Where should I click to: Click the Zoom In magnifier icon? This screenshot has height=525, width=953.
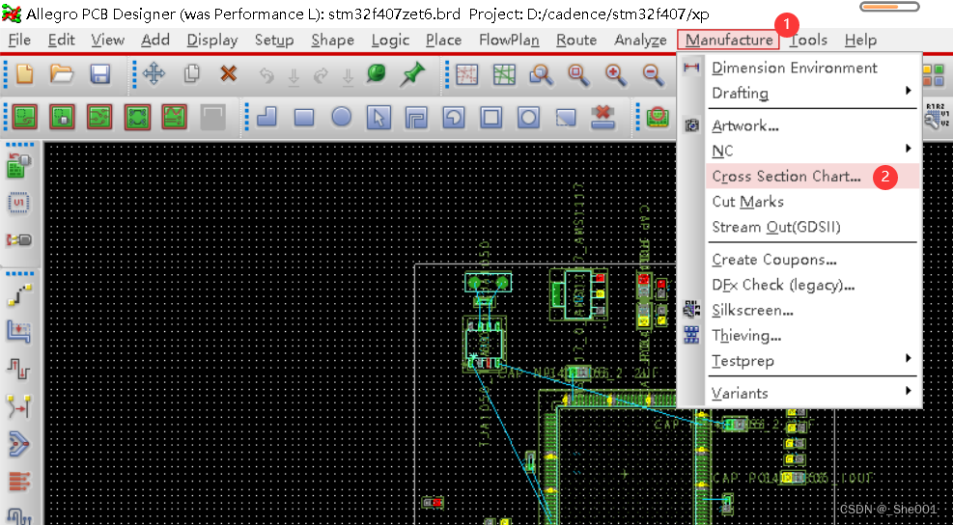pyautogui.click(x=615, y=73)
